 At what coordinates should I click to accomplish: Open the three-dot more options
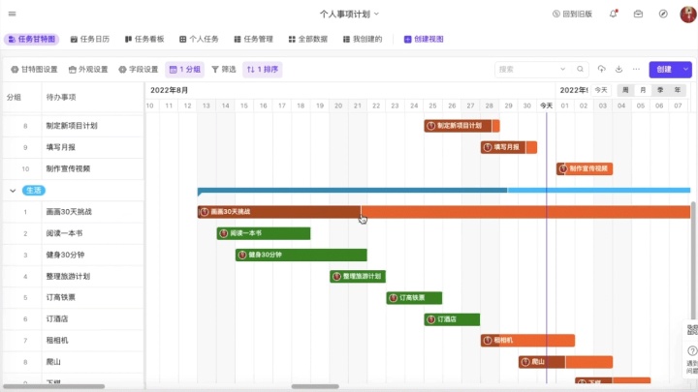(636, 69)
